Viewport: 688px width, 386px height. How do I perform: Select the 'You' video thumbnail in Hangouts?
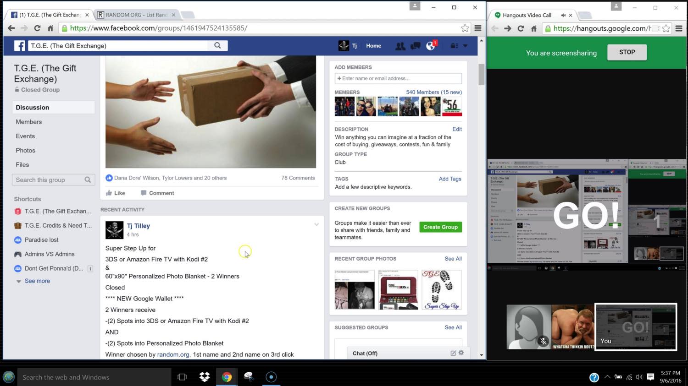click(636, 327)
